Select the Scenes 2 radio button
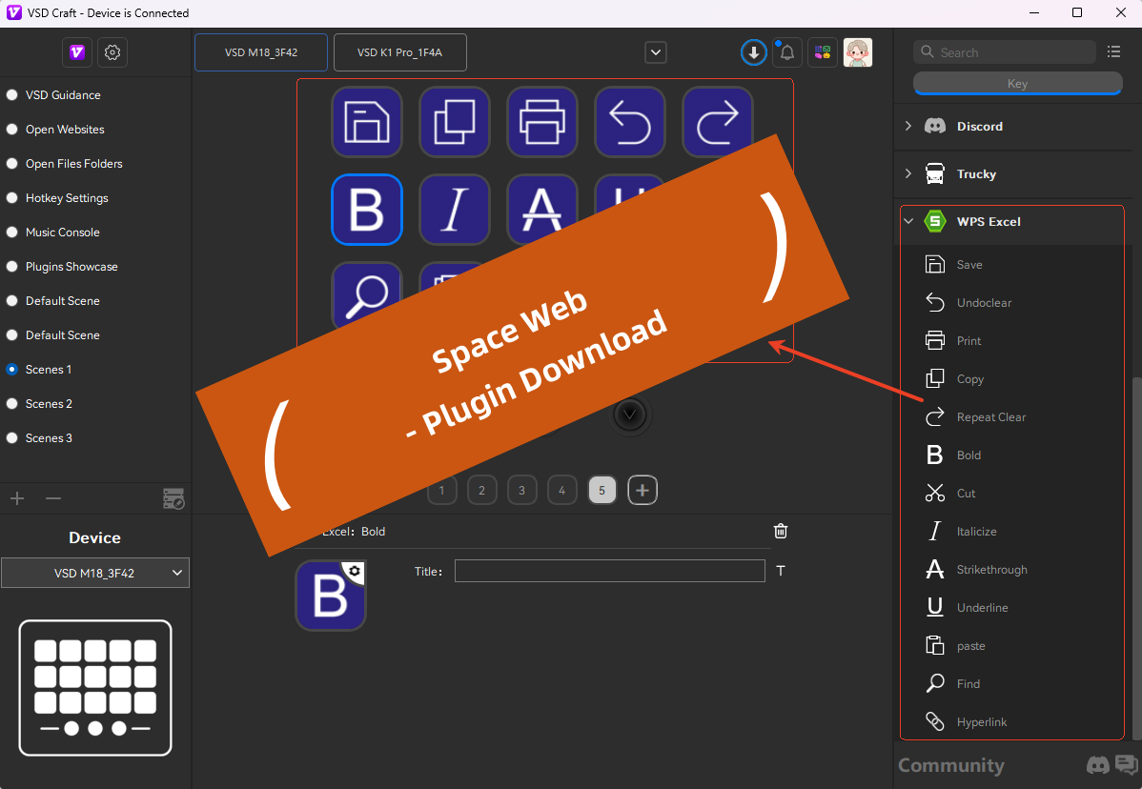 pyautogui.click(x=12, y=404)
